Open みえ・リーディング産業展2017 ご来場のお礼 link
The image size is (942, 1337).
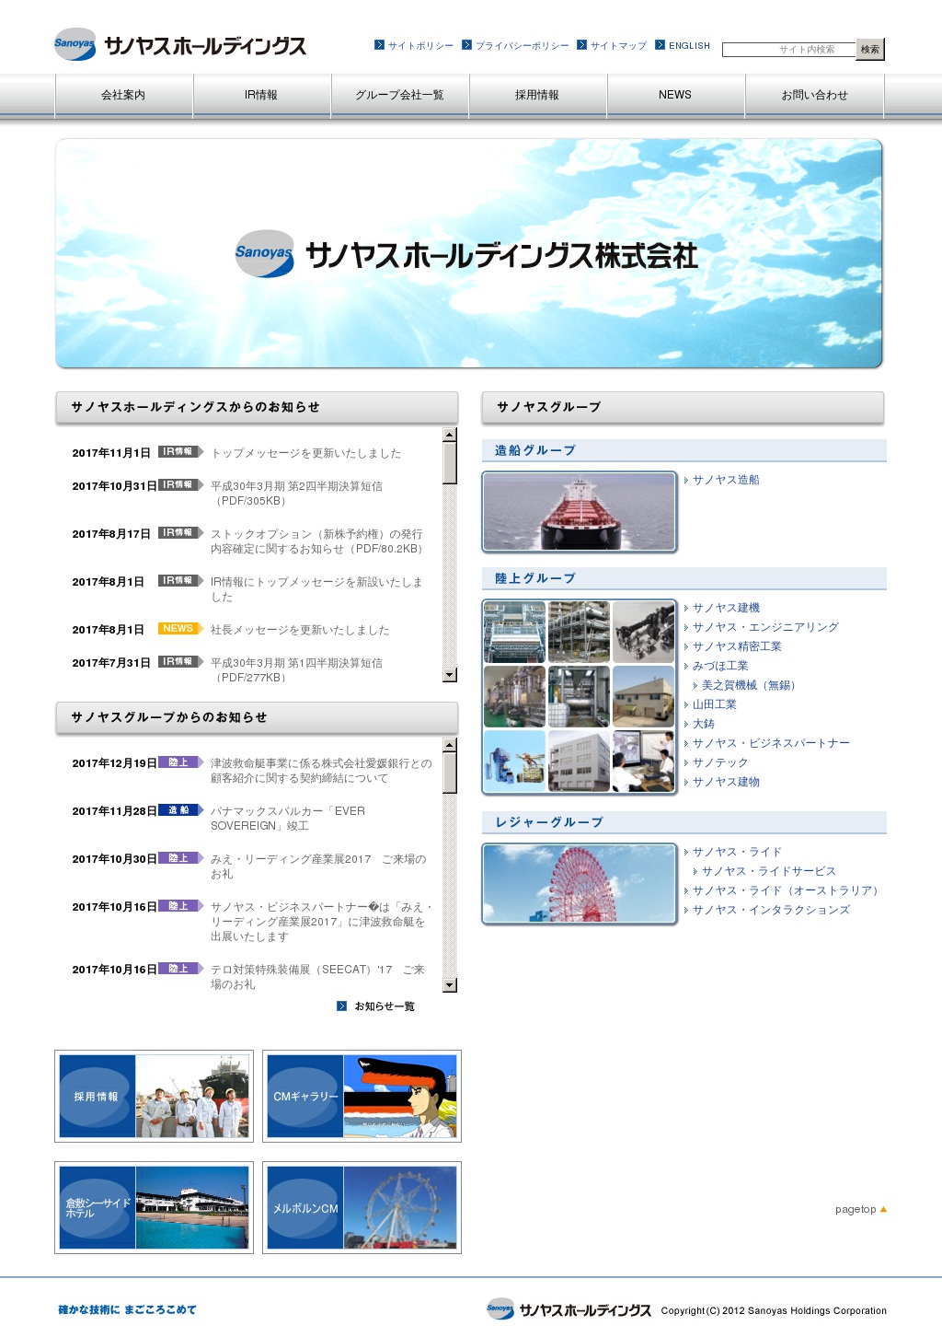click(x=318, y=866)
